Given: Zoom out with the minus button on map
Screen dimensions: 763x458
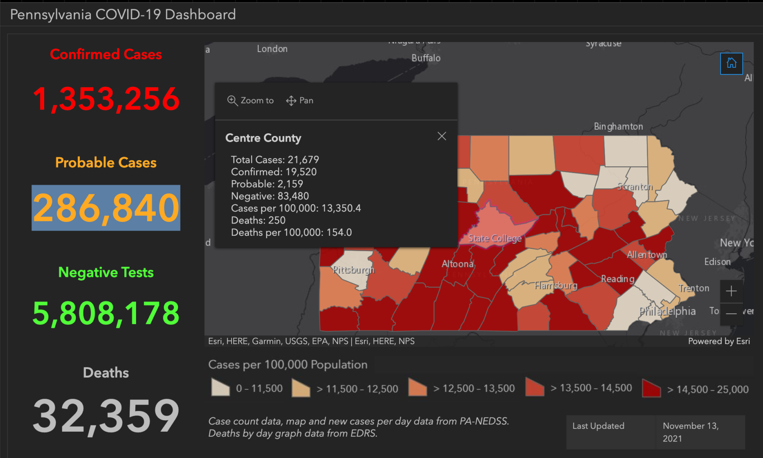Looking at the screenshot, I should click(x=731, y=314).
